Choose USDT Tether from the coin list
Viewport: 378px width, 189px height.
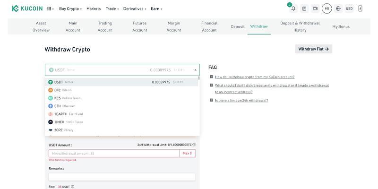(x=121, y=82)
